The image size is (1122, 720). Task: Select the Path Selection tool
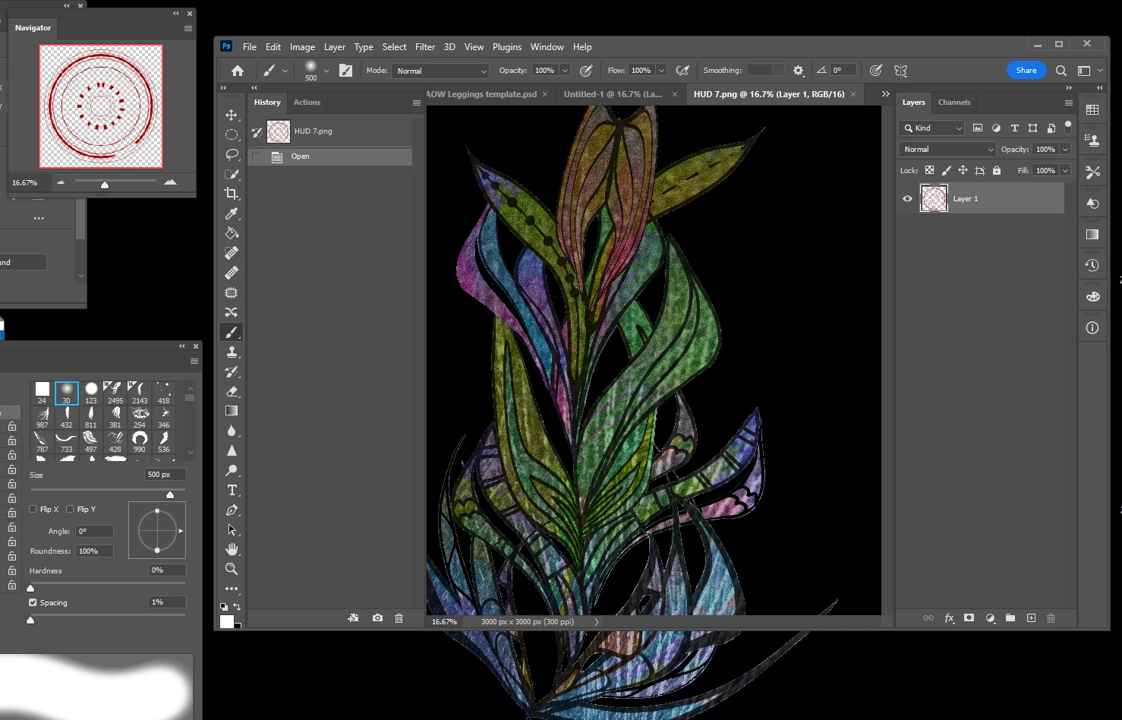[232, 529]
